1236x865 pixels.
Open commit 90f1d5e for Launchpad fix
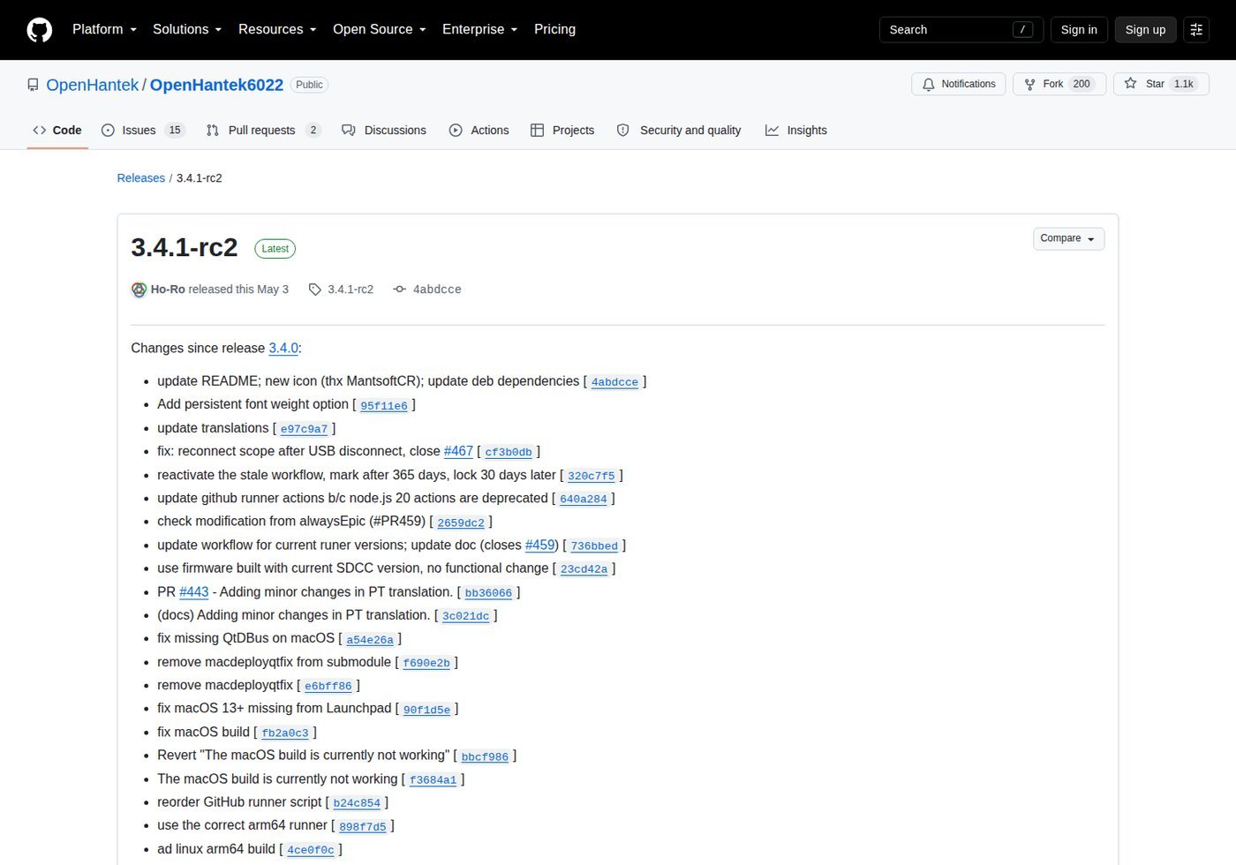point(426,710)
